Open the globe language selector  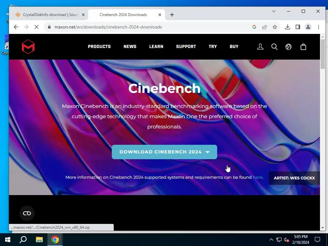289,47
